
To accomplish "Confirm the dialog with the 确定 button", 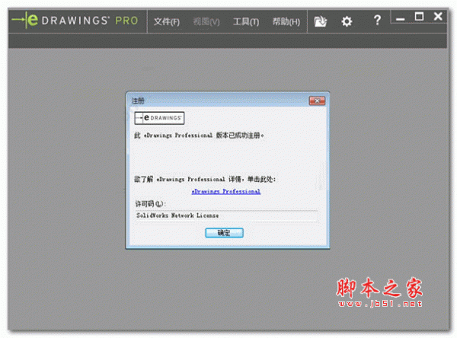I will (224, 233).
